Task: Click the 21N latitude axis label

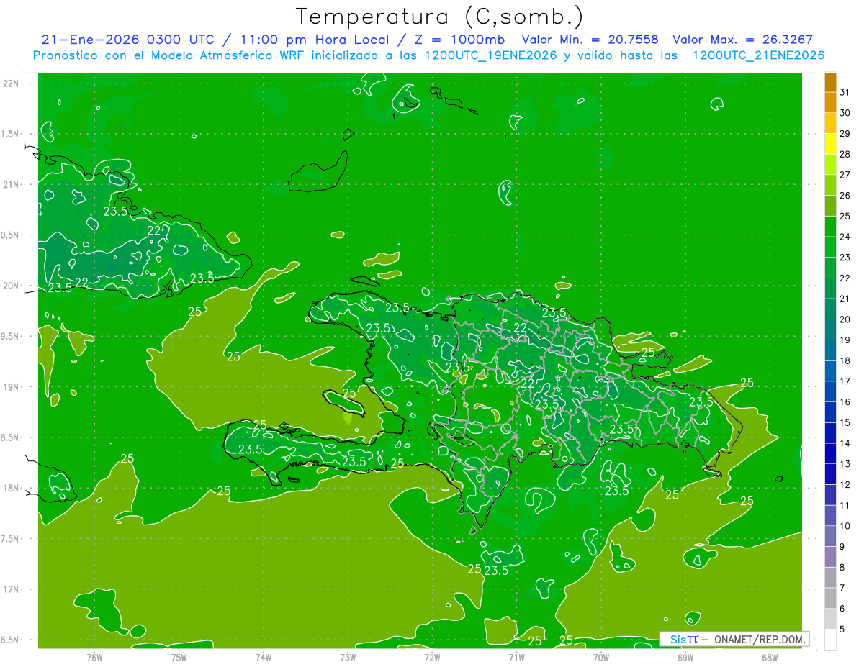Action: (x=11, y=184)
